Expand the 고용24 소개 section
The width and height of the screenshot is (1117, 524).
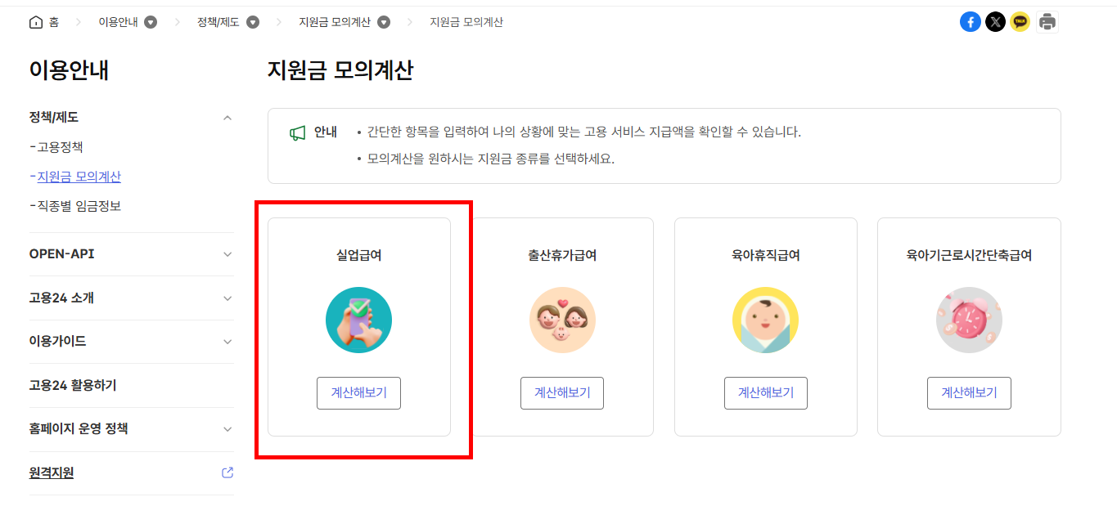131,298
